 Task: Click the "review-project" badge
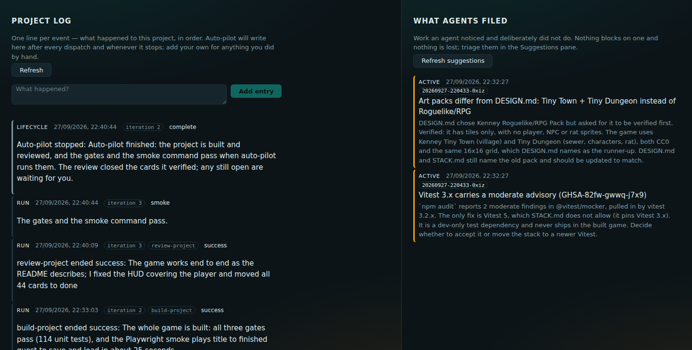point(173,245)
